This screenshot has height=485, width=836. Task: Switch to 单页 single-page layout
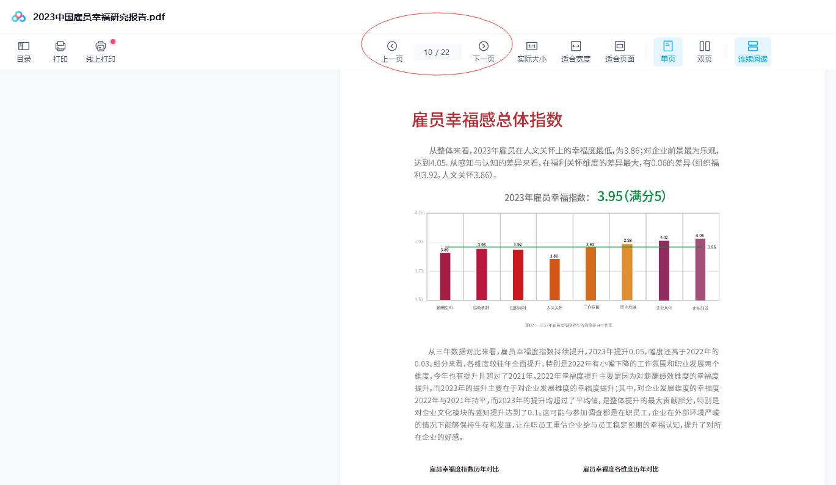667,51
